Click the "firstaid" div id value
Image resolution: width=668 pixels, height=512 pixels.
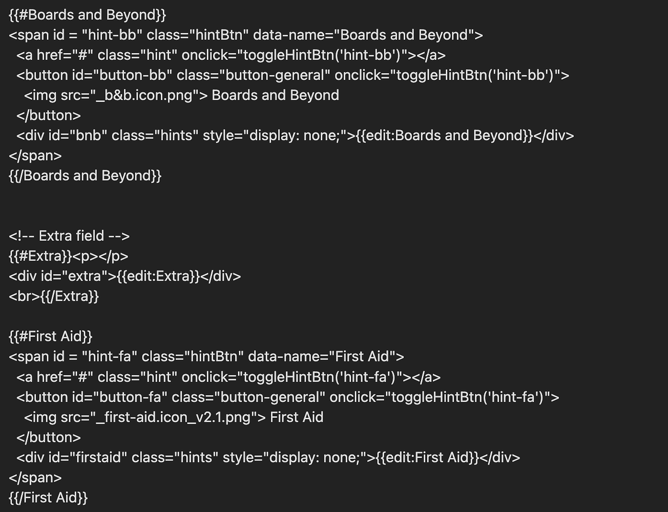(x=101, y=458)
